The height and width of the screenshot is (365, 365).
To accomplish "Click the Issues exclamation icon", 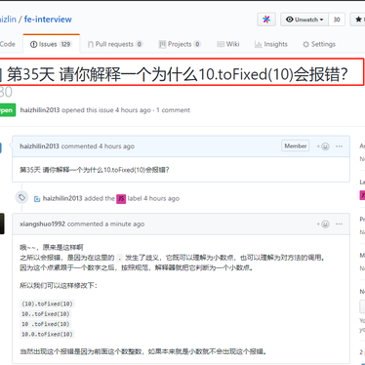I will (33, 44).
